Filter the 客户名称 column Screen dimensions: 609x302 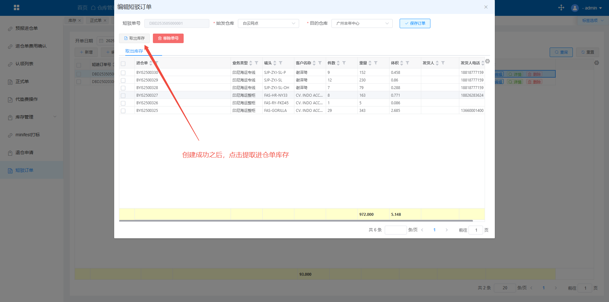[x=320, y=63]
